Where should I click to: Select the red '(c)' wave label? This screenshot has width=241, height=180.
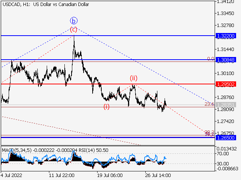coord(73,29)
